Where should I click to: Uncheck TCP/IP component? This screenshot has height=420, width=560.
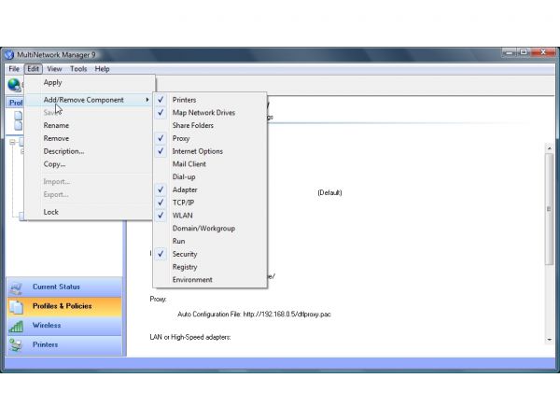(x=210, y=203)
